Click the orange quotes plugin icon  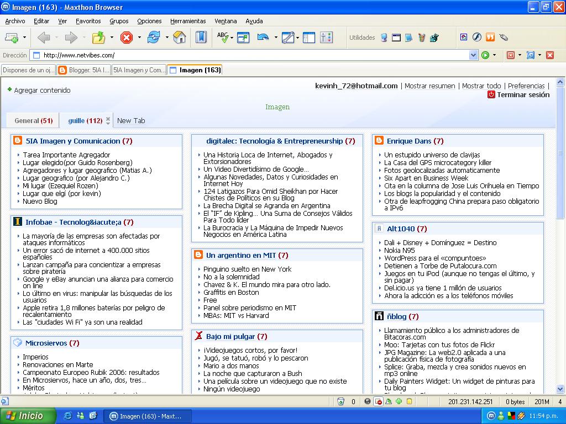coord(490,37)
